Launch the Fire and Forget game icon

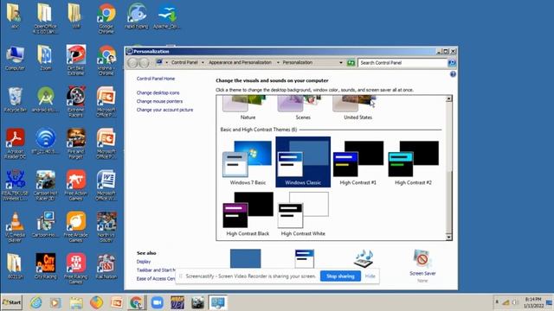75,143
